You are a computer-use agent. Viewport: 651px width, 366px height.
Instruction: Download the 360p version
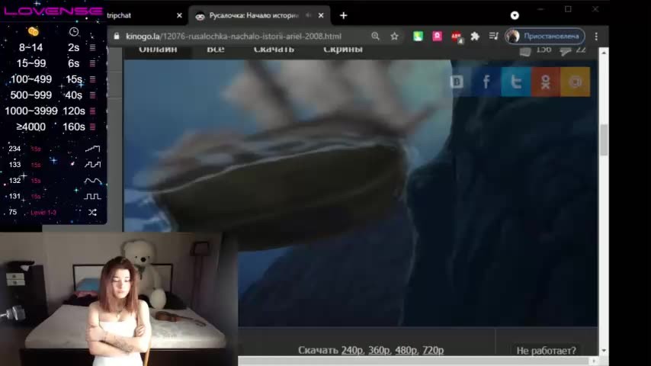click(x=380, y=351)
